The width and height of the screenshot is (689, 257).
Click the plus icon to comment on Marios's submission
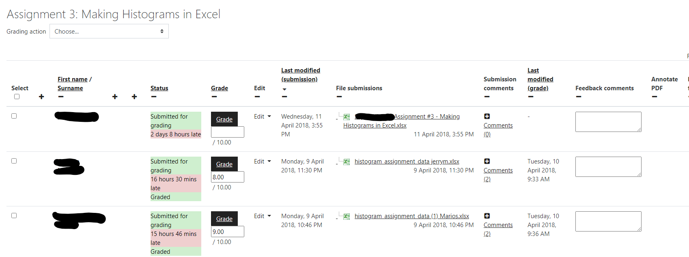(487, 216)
